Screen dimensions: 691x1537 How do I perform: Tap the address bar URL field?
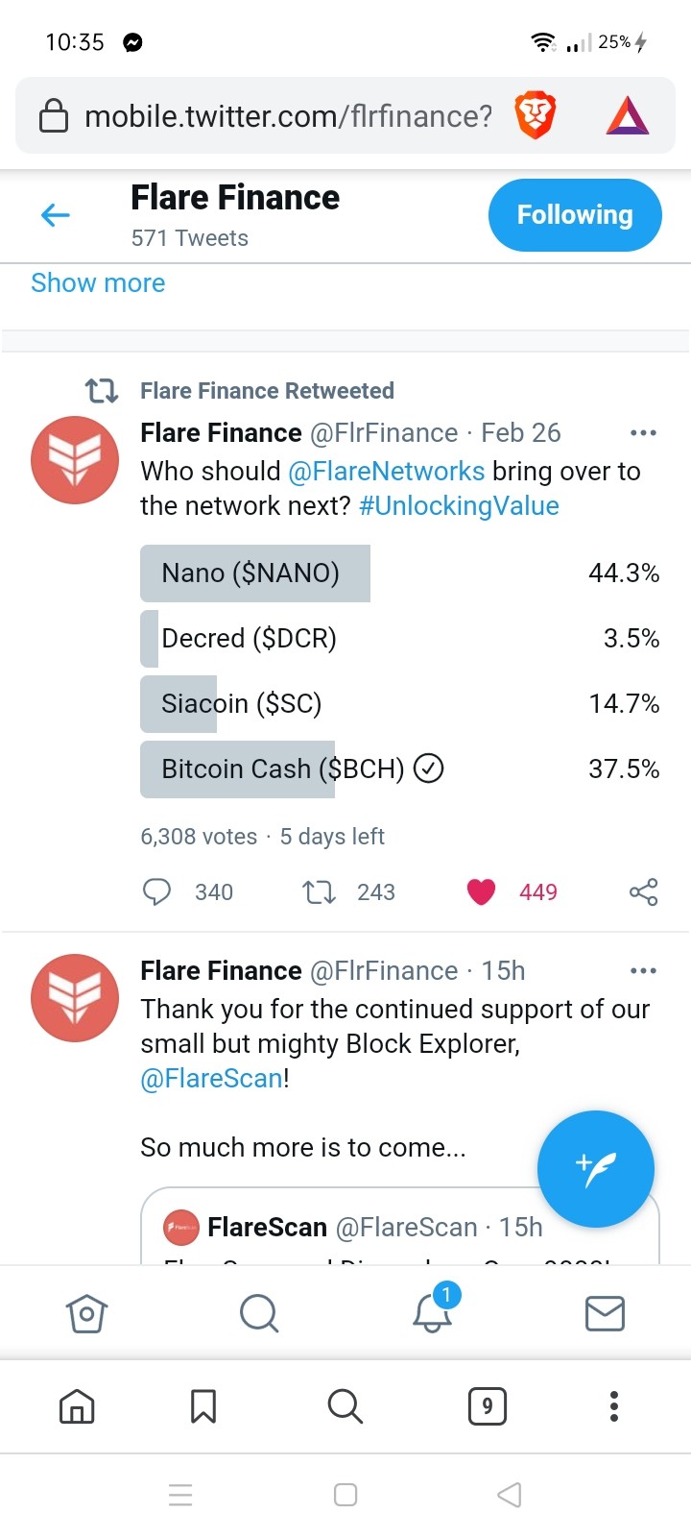point(288,116)
